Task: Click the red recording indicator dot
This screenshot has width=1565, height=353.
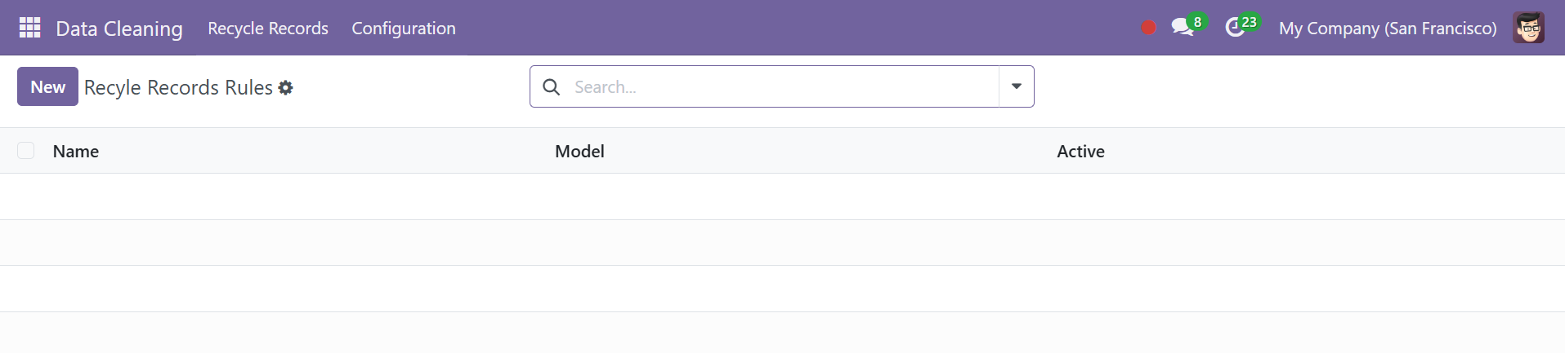Action: click(1148, 28)
